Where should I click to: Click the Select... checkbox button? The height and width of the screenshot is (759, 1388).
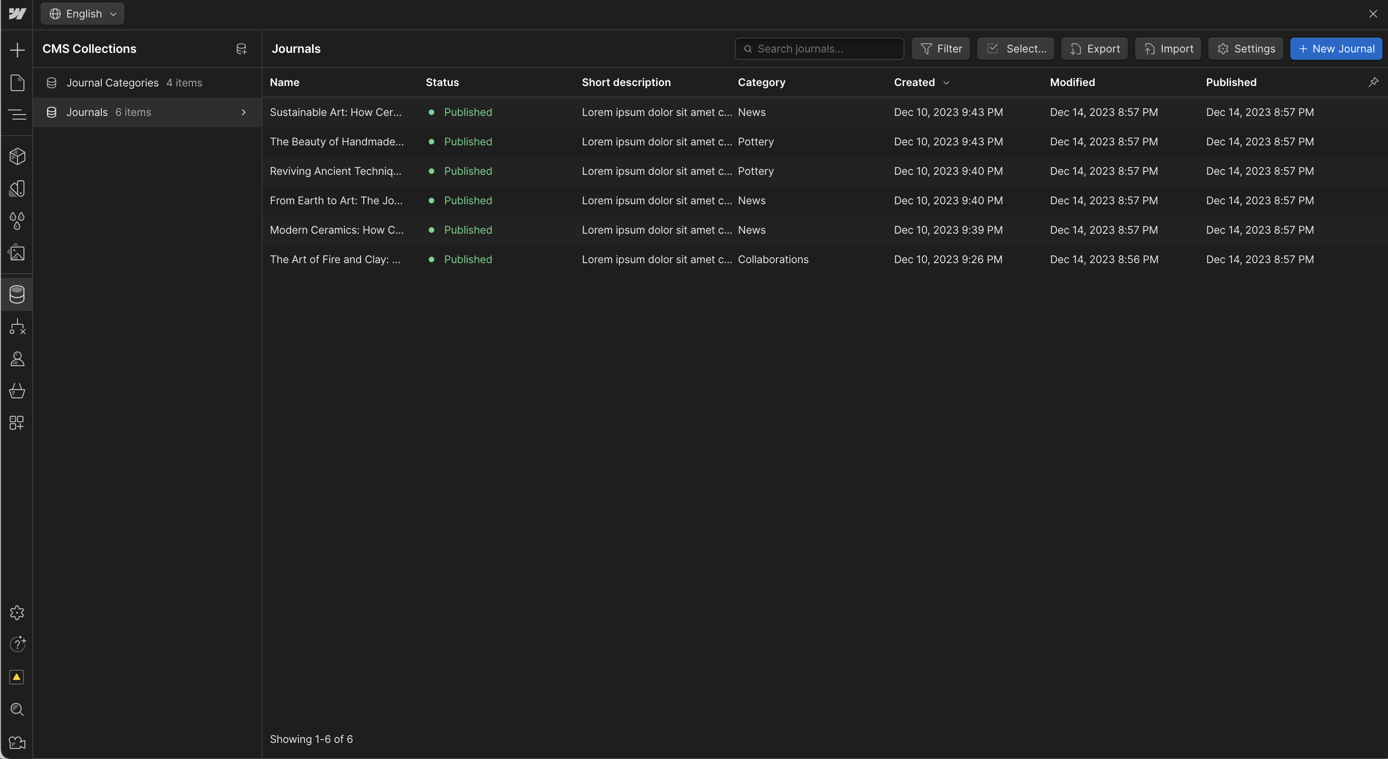click(x=1015, y=49)
